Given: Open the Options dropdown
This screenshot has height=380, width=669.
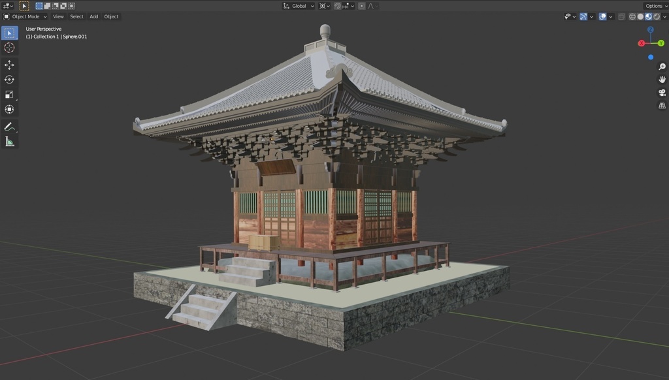Looking at the screenshot, I should pos(656,6).
